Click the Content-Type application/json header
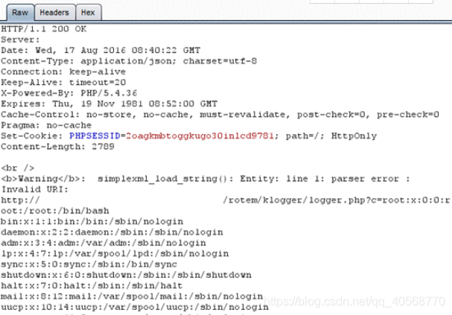The height and width of the screenshot is (315, 452). (x=129, y=61)
